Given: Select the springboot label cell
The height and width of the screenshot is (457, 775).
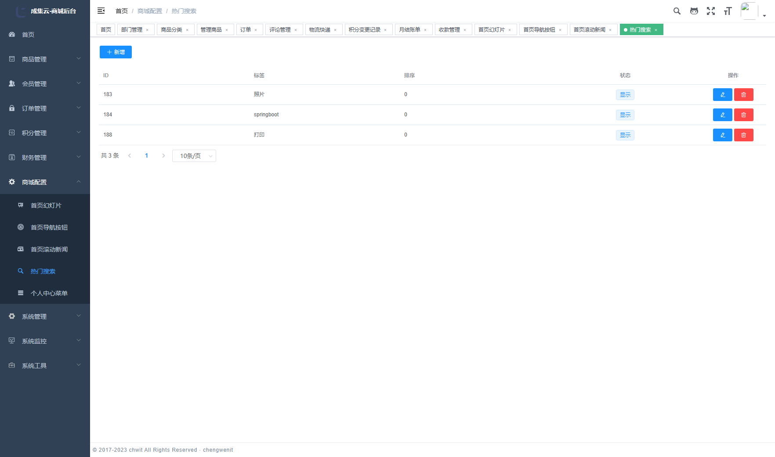Looking at the screenshot, I should pos(266,115).
